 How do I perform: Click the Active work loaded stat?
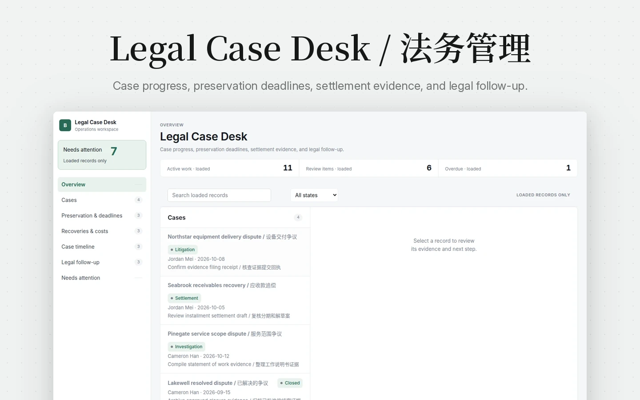click(229, 168)
